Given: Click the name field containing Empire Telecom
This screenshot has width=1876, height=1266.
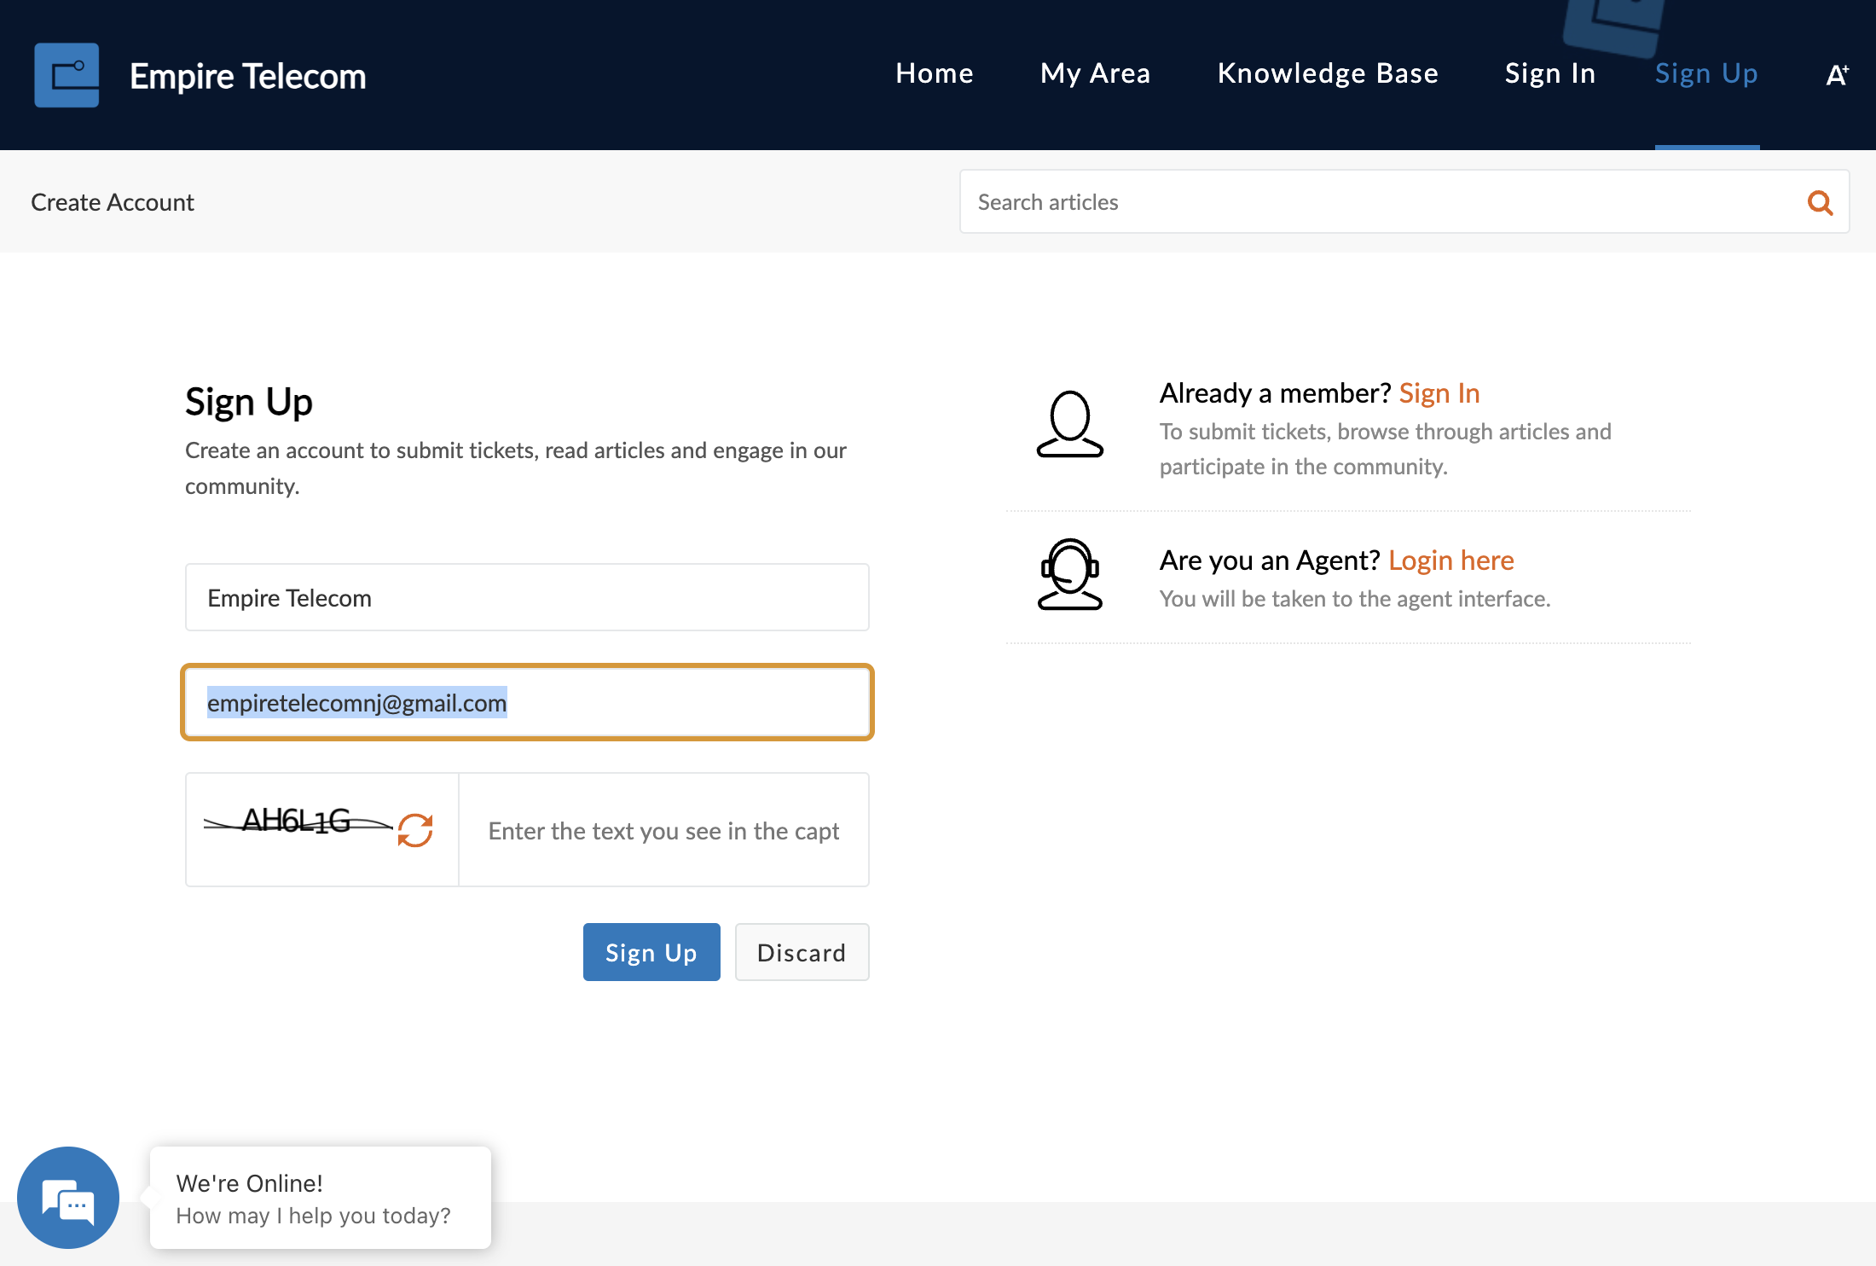Looking at the screenshot, I should 527,597.
